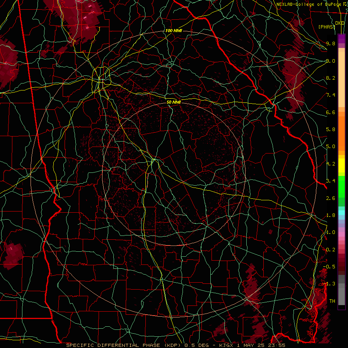The height and width of the screenshot is (348, 348).
Task: Select the -1.3 value on color scale
Action: coord(329,284)
